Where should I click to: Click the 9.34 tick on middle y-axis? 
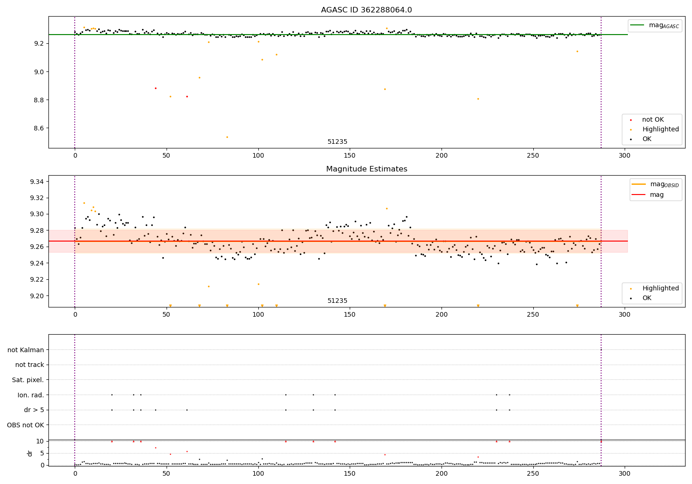pos(36,182)
